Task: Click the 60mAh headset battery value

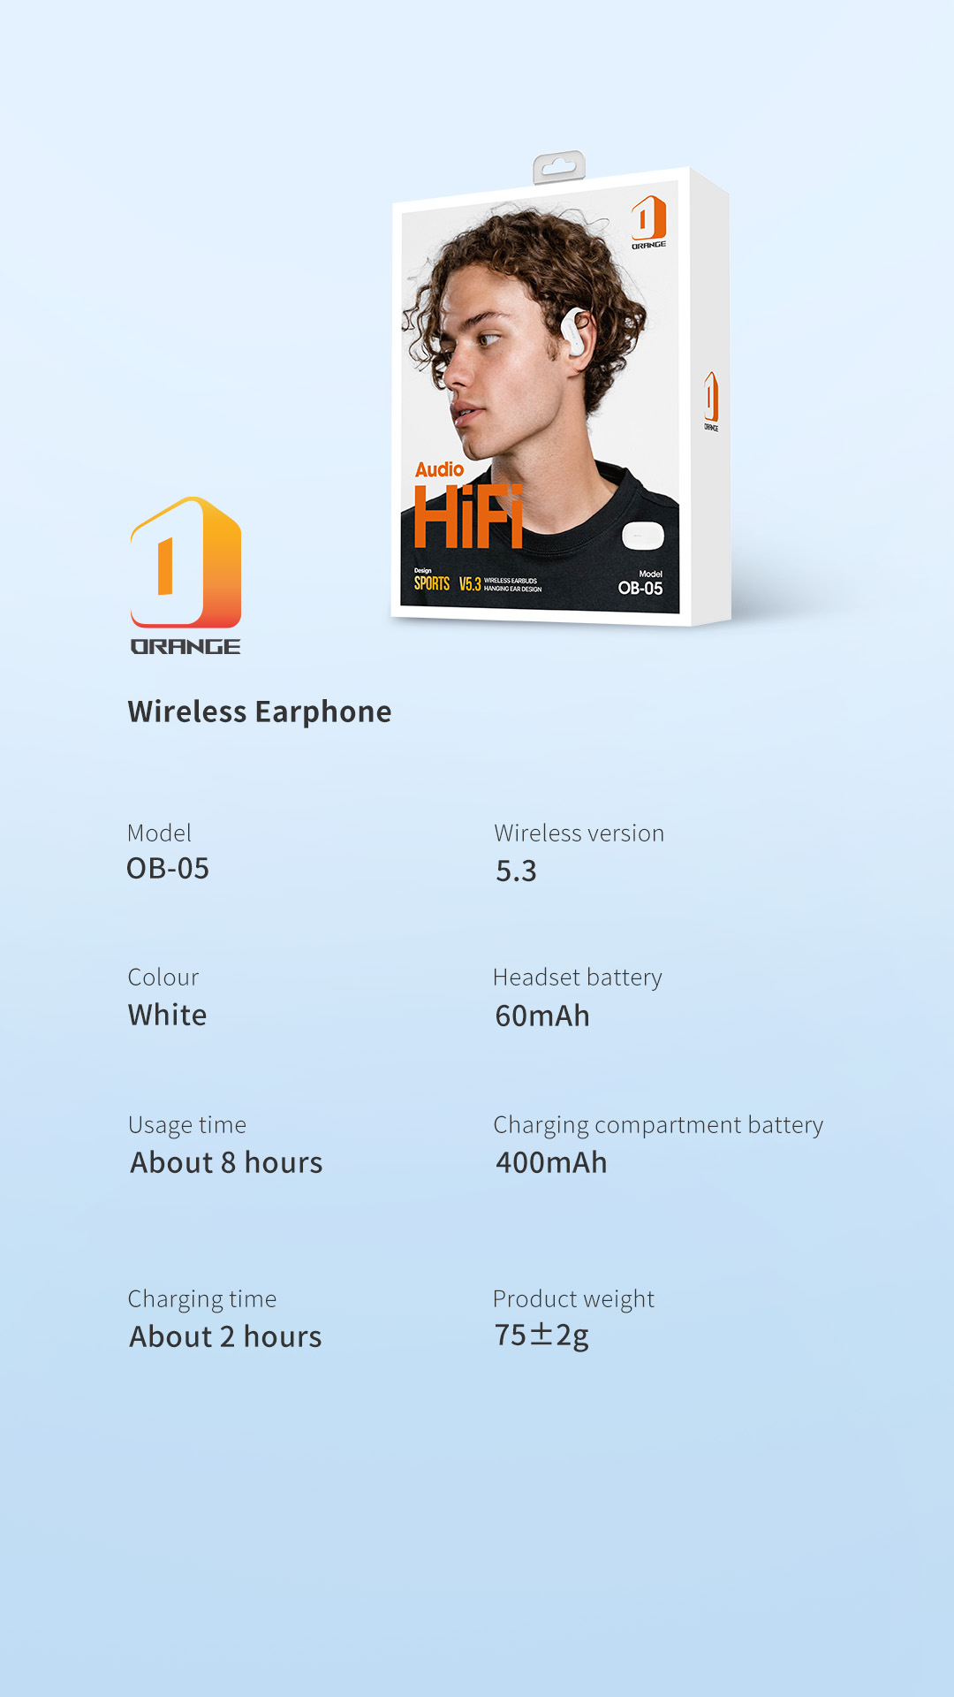Action: coord(542,1016)
